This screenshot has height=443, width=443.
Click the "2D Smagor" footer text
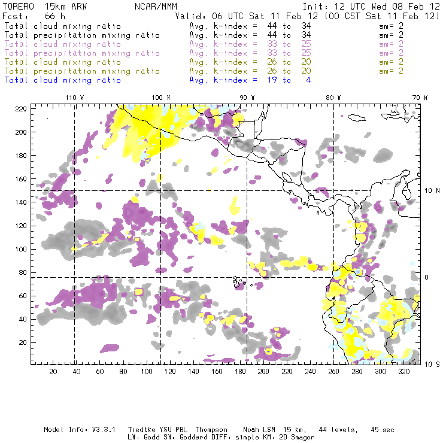point(296,438)
